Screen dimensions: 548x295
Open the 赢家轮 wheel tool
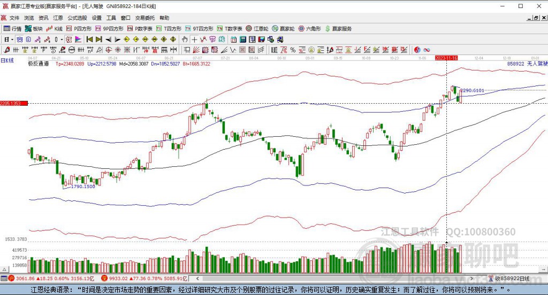[284, 29]
